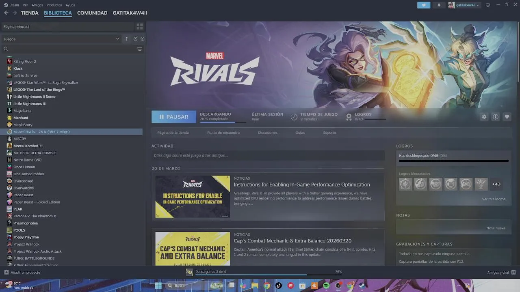Switch to TIENDA tab

click(30, 13)
